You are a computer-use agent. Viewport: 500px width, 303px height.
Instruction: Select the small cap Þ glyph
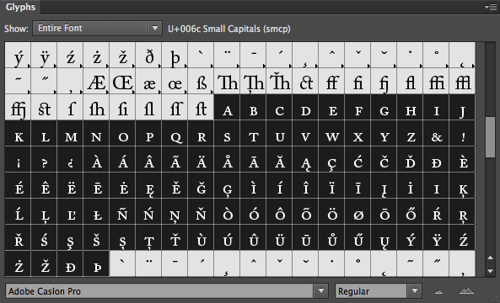coord(96,263)
